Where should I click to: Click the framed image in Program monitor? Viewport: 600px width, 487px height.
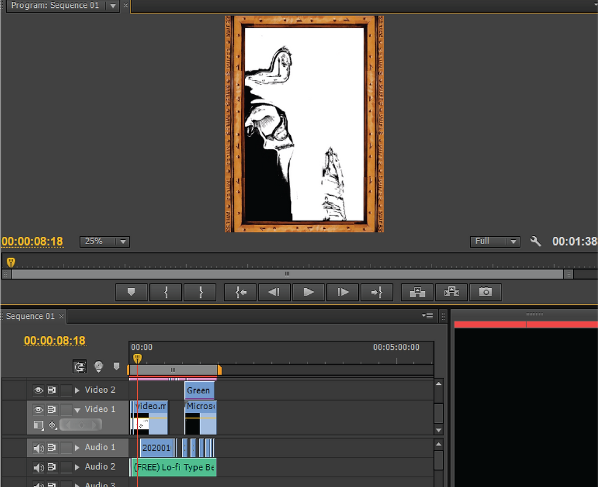click(304, 124)
